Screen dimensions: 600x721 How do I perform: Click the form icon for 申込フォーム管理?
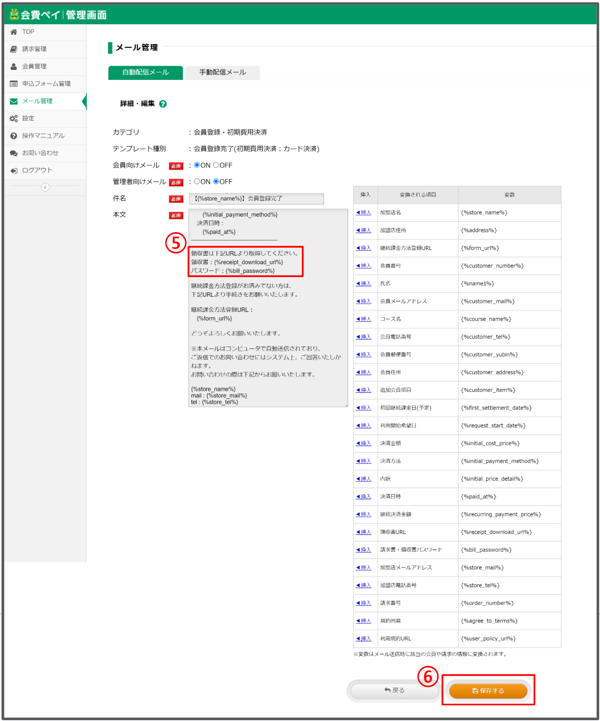[14, 84]
